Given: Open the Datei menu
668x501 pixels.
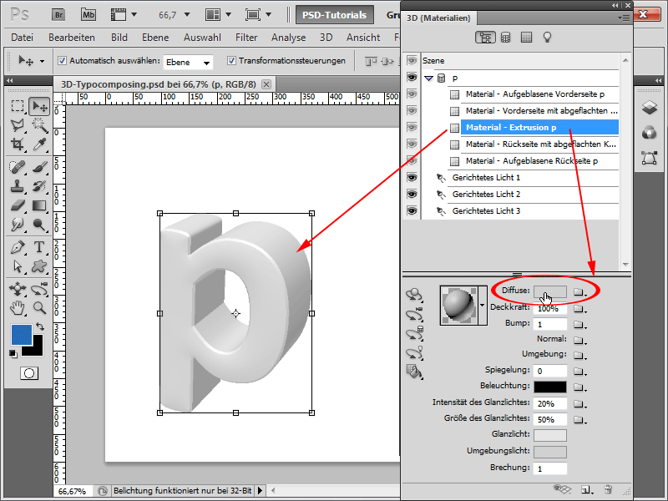Looking at the screenshot, I should click(x=23, y=38).
